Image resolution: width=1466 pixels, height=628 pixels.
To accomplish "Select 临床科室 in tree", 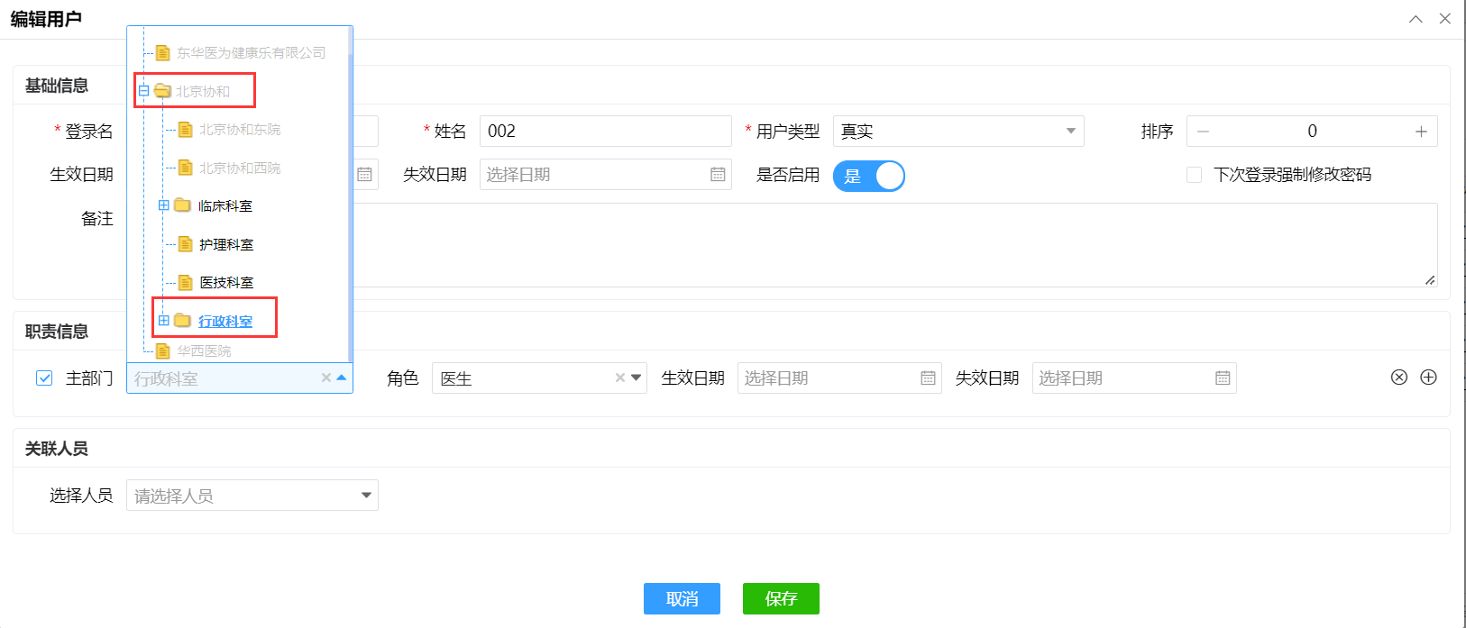I will pos(225,206).
